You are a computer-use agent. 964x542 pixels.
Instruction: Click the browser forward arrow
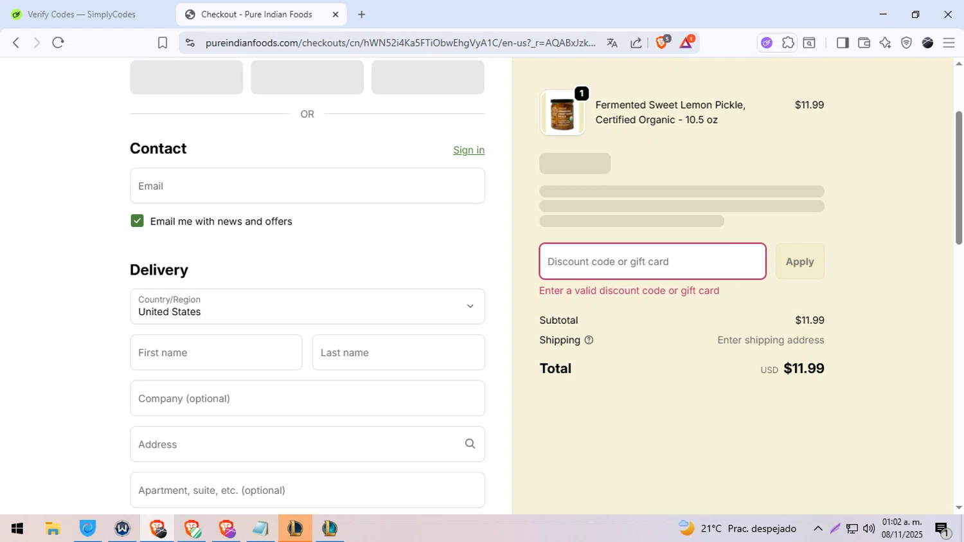(37, 42)
